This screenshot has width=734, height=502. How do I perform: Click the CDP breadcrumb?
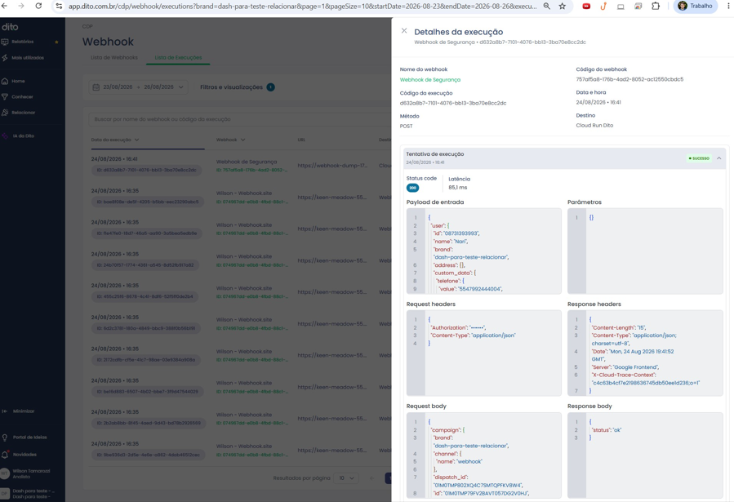[87, 27]
